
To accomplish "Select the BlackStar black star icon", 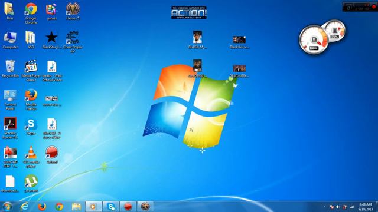I will pos(51,40).
